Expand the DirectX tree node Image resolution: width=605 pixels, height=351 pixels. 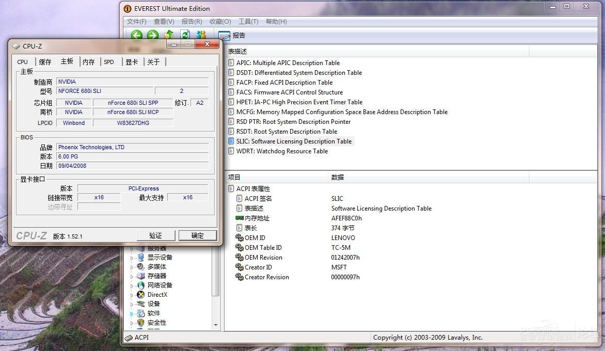click(132, 295)
